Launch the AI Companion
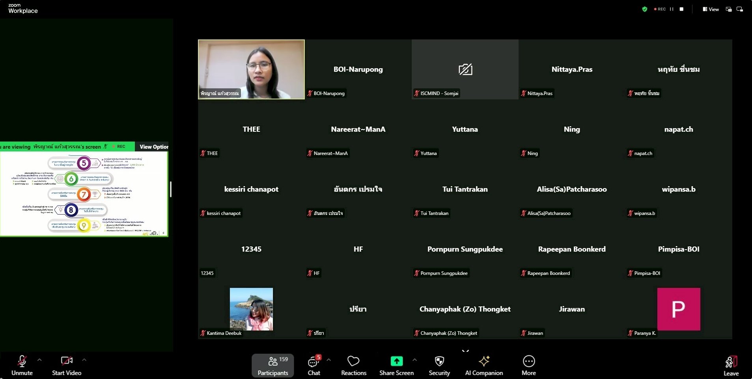The width and height of the screenshot is (752, 379). (484, 365)
